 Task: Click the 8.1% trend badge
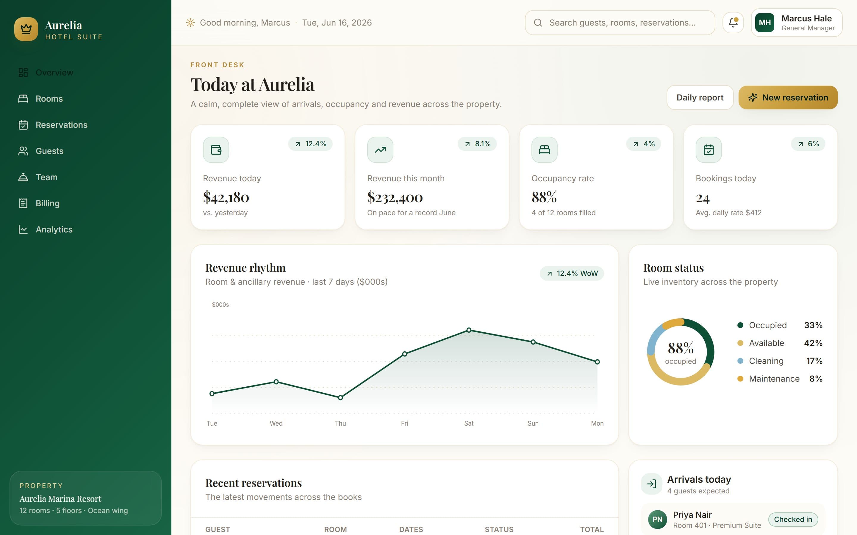click(x=477, y=144)
